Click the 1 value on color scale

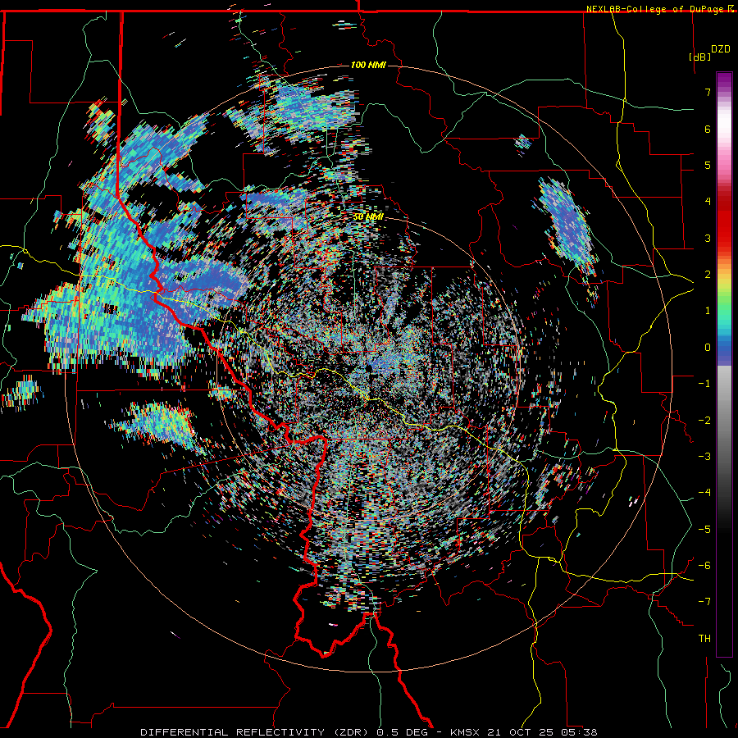tap(708, 311)
